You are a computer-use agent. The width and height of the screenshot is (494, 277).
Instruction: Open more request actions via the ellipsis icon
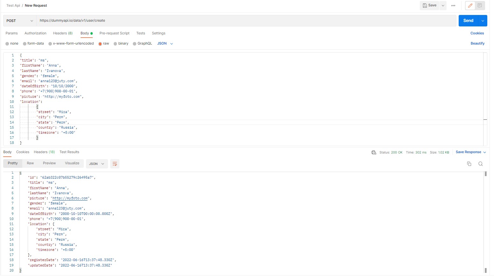point(453,5)
